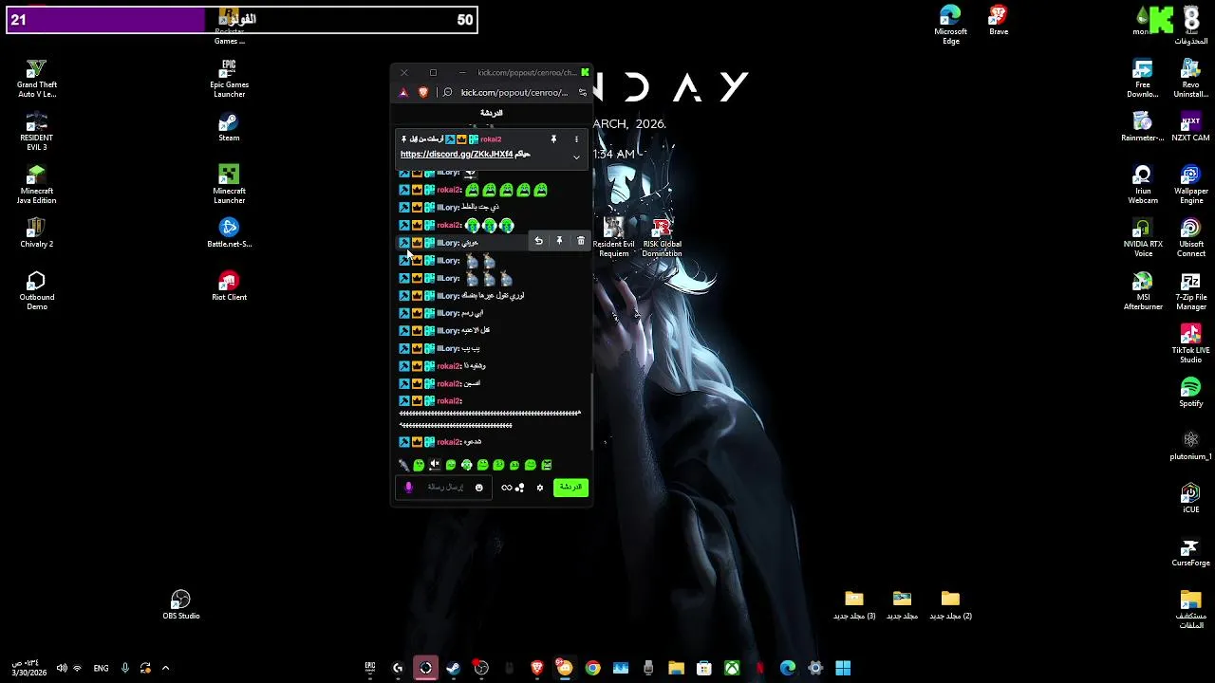The image size is (1215, 683).
Task: Open Grand Theft Auto V desktop shortcut
Action: (x=36, y=79)
